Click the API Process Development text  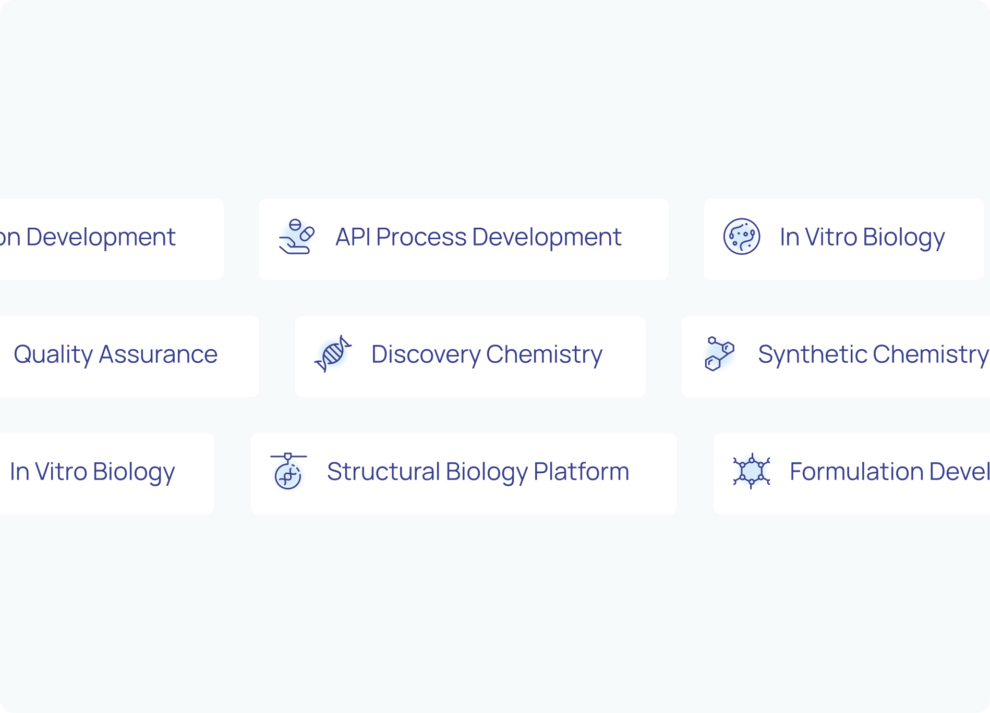[x=478, y=237]
